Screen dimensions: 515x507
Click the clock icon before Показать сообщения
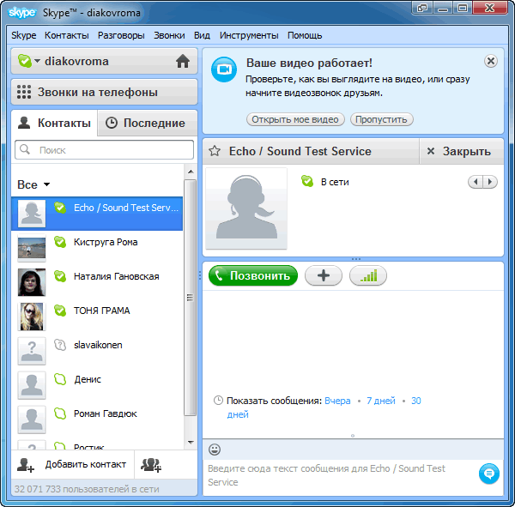pyautogui.click(x=218, y=401)
